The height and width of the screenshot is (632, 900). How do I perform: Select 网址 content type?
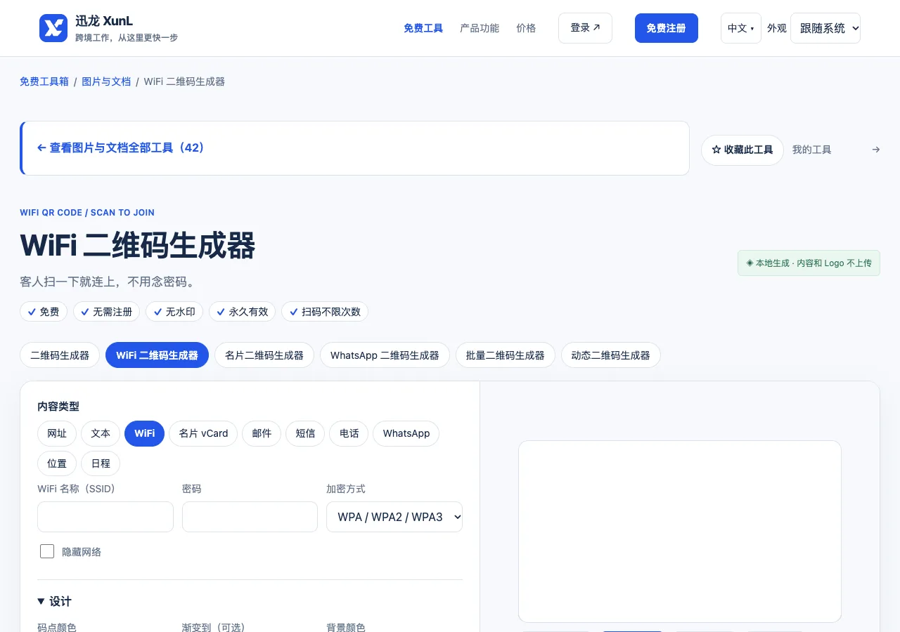tap(57, 433)
